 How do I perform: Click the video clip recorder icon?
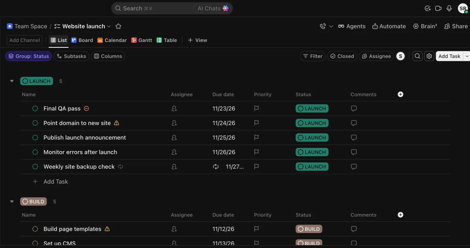click(438, 8)
